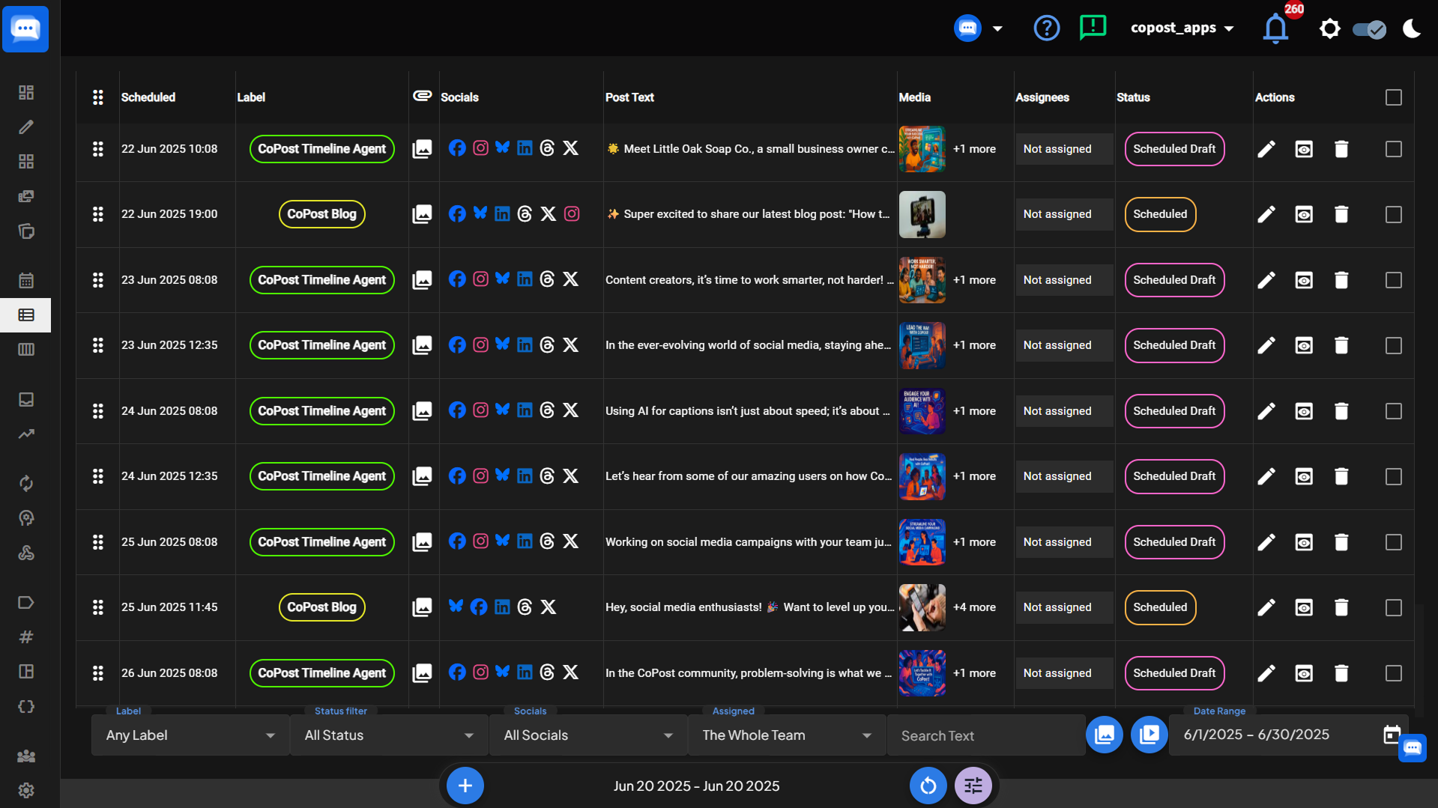
Task: Expand the Any Label dropdown
Action: pyautogui.click(x=190, y=735)
